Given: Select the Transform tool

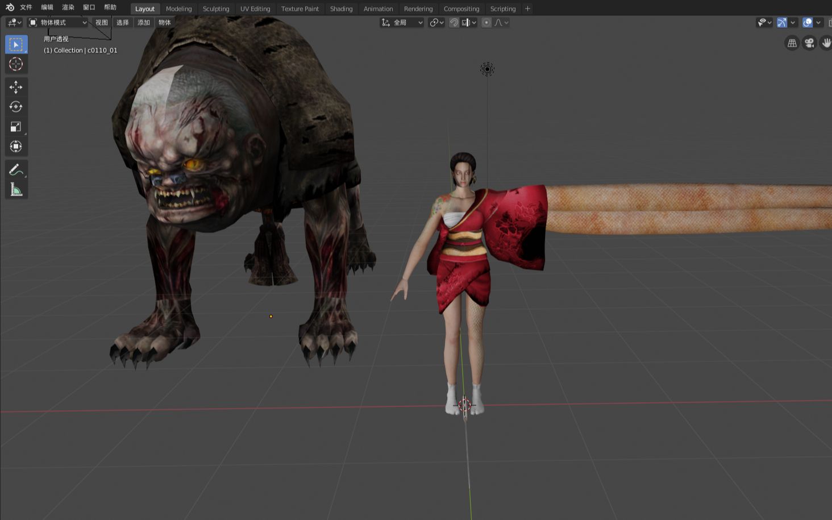Looking at the screenshot, I should (16, 147).
